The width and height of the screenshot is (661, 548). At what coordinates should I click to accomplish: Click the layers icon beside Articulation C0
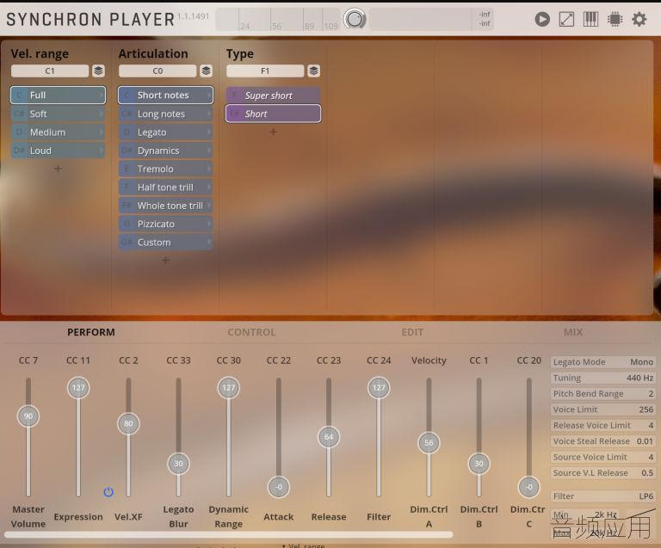tap(207, 71)
